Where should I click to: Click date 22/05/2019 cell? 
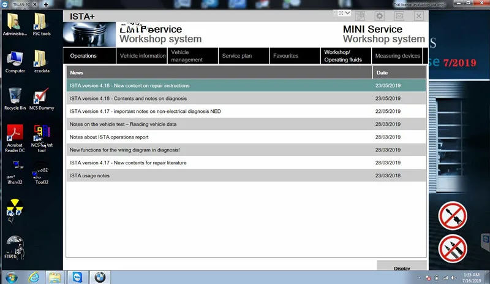pyautogui.click(x=388, y=111)
